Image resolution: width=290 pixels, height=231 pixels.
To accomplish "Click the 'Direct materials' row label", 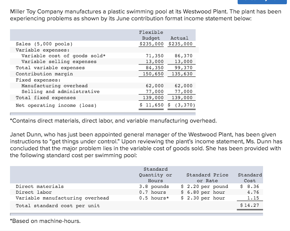I will coord(40,186).
